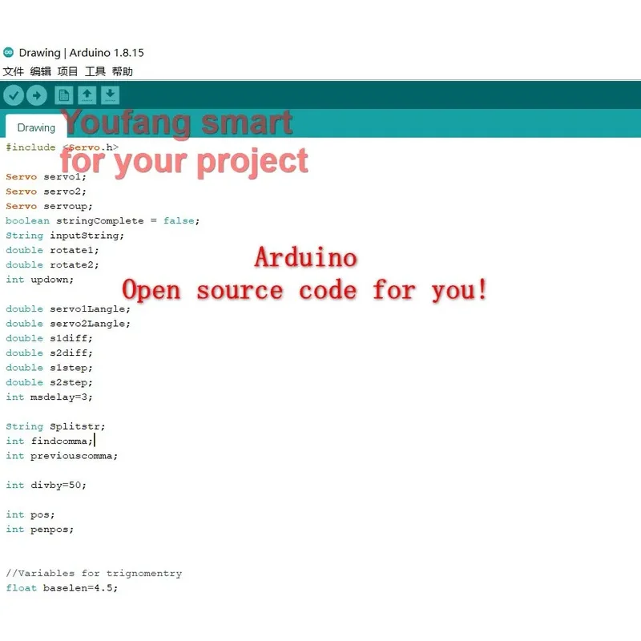Click the '#include <Servo.h>' line
This screenshot has width=641, height=641.
pyautogui.click(x=62, y=147)
